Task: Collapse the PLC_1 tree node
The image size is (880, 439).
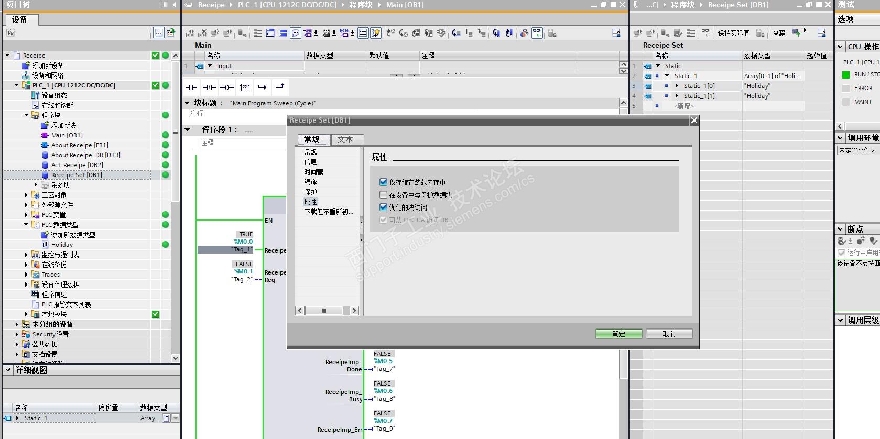Action: 17,85
